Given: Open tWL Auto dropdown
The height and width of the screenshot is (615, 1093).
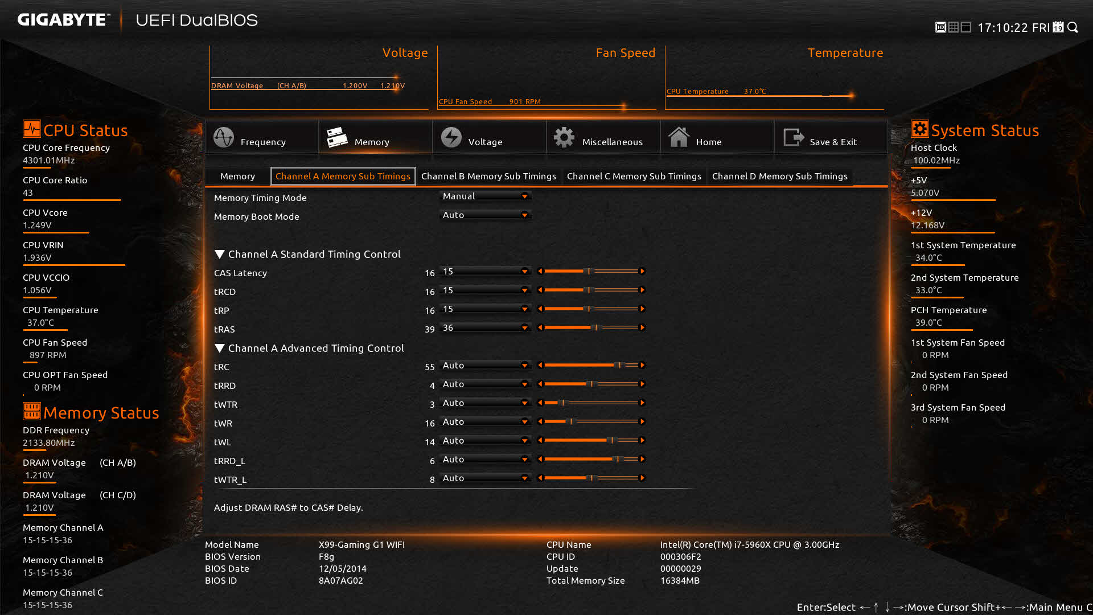Looking at the screenshot, I should pos(486,440).
